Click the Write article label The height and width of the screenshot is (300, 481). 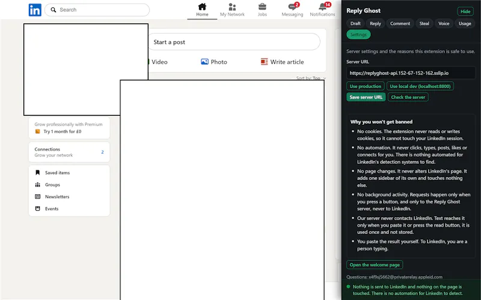[287, 62]
